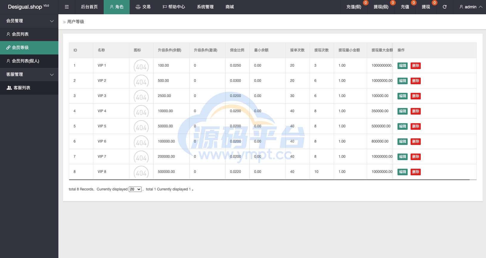Open 充值(假) notifications
486x258 pixels.
[x=354, y=7]
